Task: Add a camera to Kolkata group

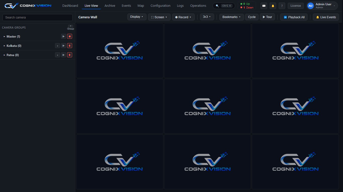Action: tap(58, 46)
